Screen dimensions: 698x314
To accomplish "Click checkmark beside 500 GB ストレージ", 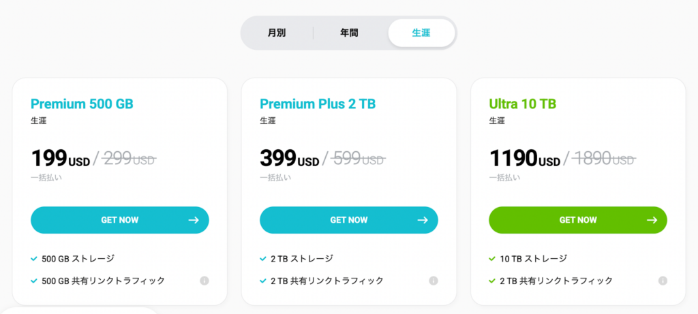I will coord(34,259).
